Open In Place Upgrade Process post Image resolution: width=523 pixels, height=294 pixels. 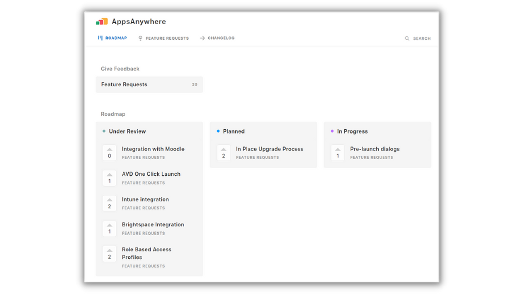pyautogui.click(x=270, y=149)
